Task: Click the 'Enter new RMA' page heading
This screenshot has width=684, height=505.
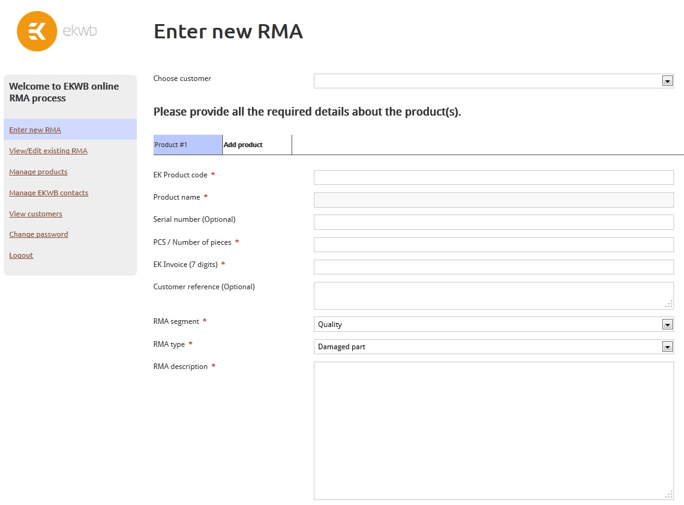Action: pos(228,32)
